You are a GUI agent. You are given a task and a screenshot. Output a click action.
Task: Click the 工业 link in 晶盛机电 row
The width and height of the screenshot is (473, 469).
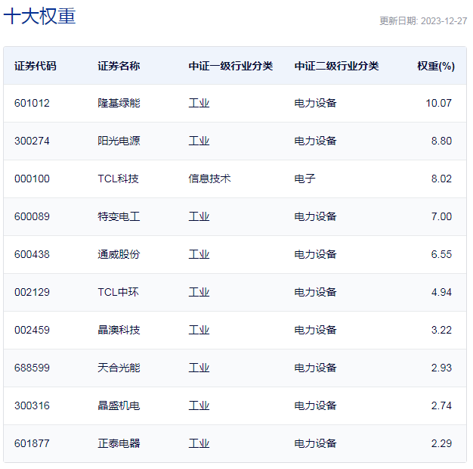point(199,405)
